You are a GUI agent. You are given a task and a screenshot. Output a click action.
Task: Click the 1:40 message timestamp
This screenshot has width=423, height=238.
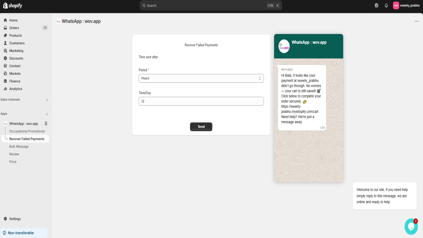[x=322, y=128]
